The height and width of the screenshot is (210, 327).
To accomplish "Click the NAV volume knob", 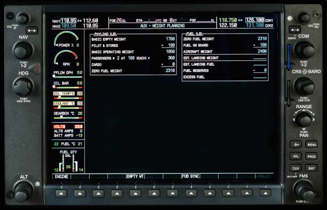I will click(23, 19).
